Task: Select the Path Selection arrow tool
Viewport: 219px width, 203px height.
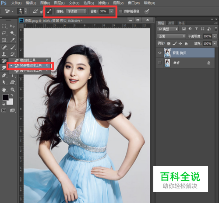Action: pyautogui.click(x=4, y=82)
